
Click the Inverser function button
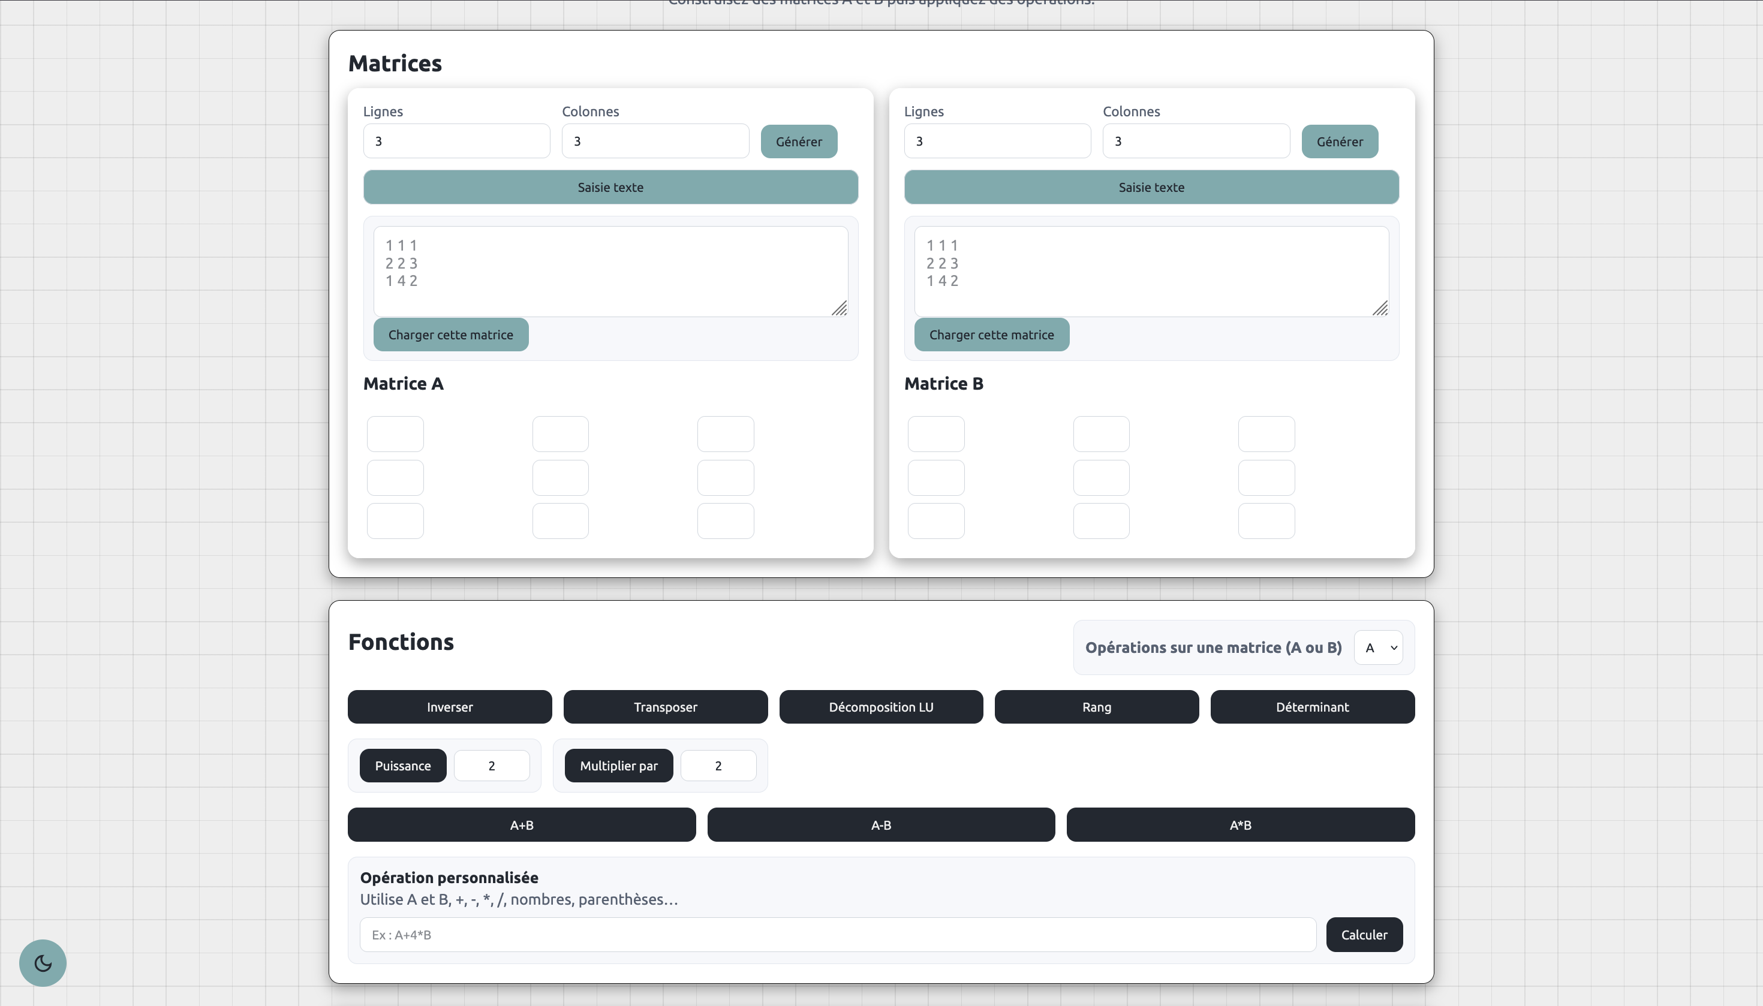point(449,707)
